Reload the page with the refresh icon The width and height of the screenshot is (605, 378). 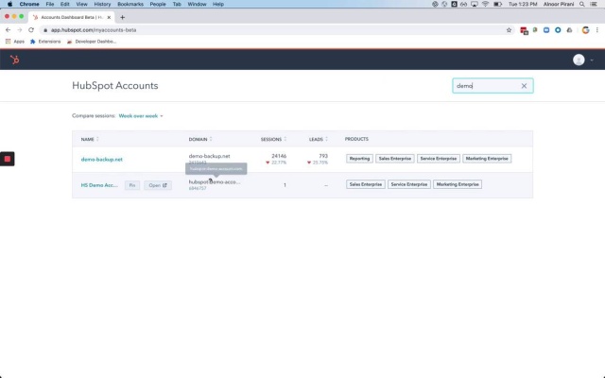(x=31, y=30)
